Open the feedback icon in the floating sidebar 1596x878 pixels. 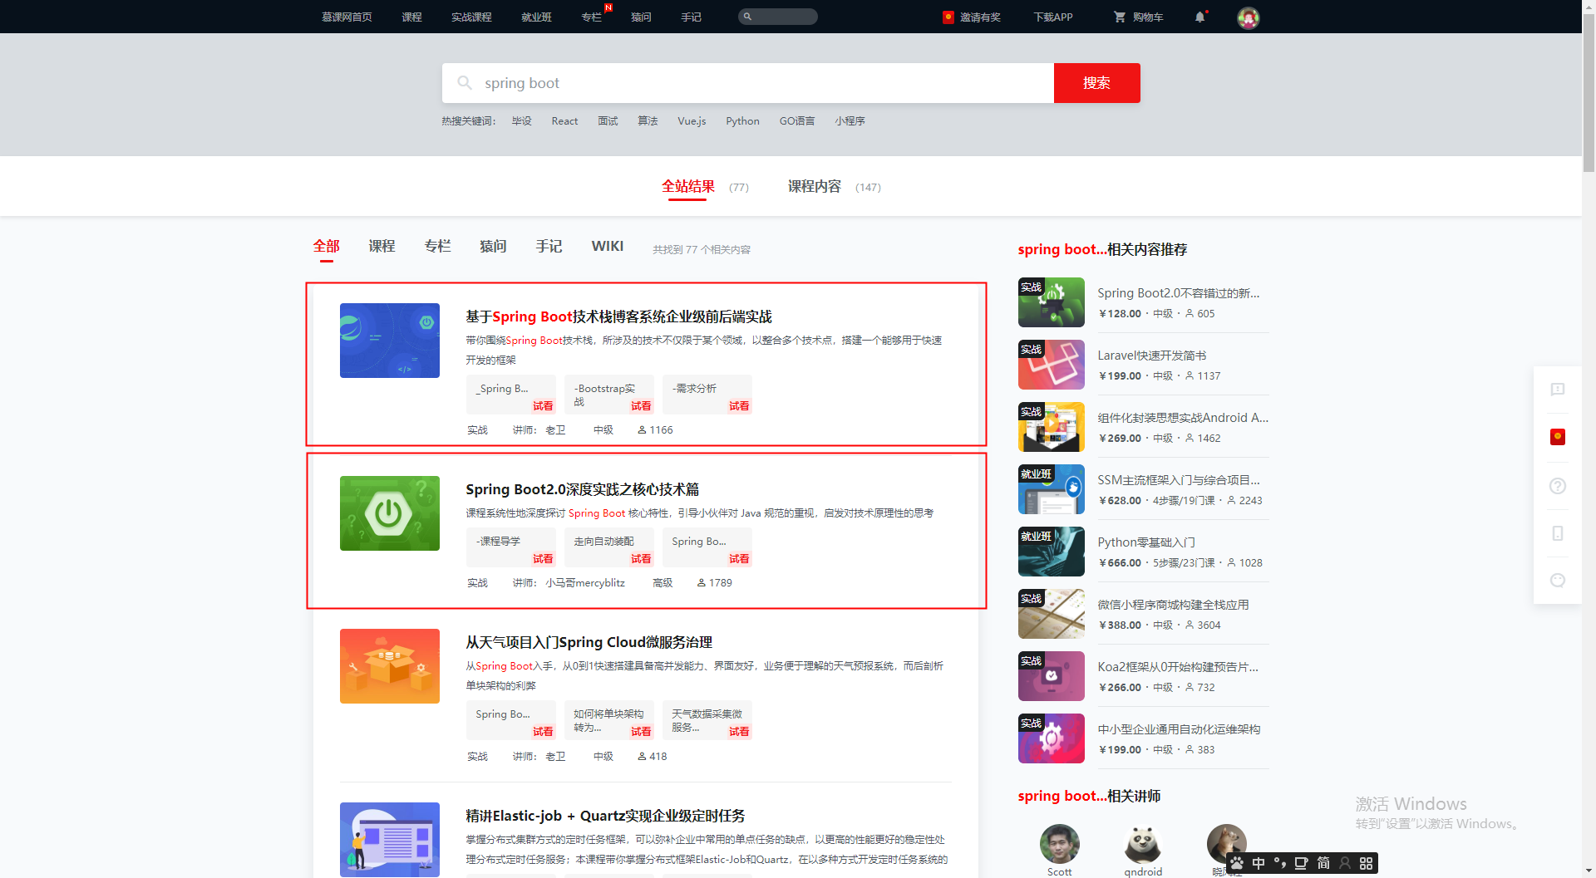[1558, 390]
